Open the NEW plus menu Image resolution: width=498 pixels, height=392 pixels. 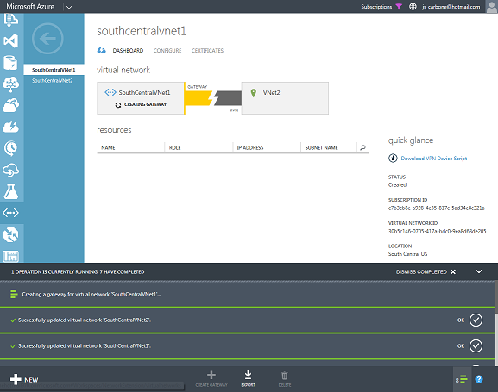(24, 379)
